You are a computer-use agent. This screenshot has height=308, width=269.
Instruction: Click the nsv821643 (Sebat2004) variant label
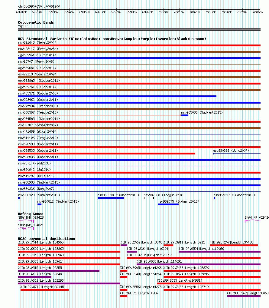37,42
